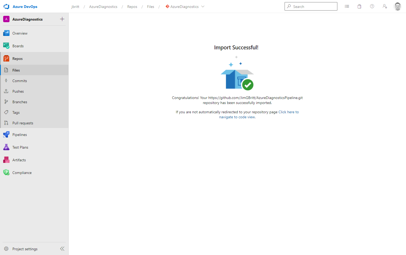Go to AzureDiagnostics project breadcrumb

pos(103,7)
